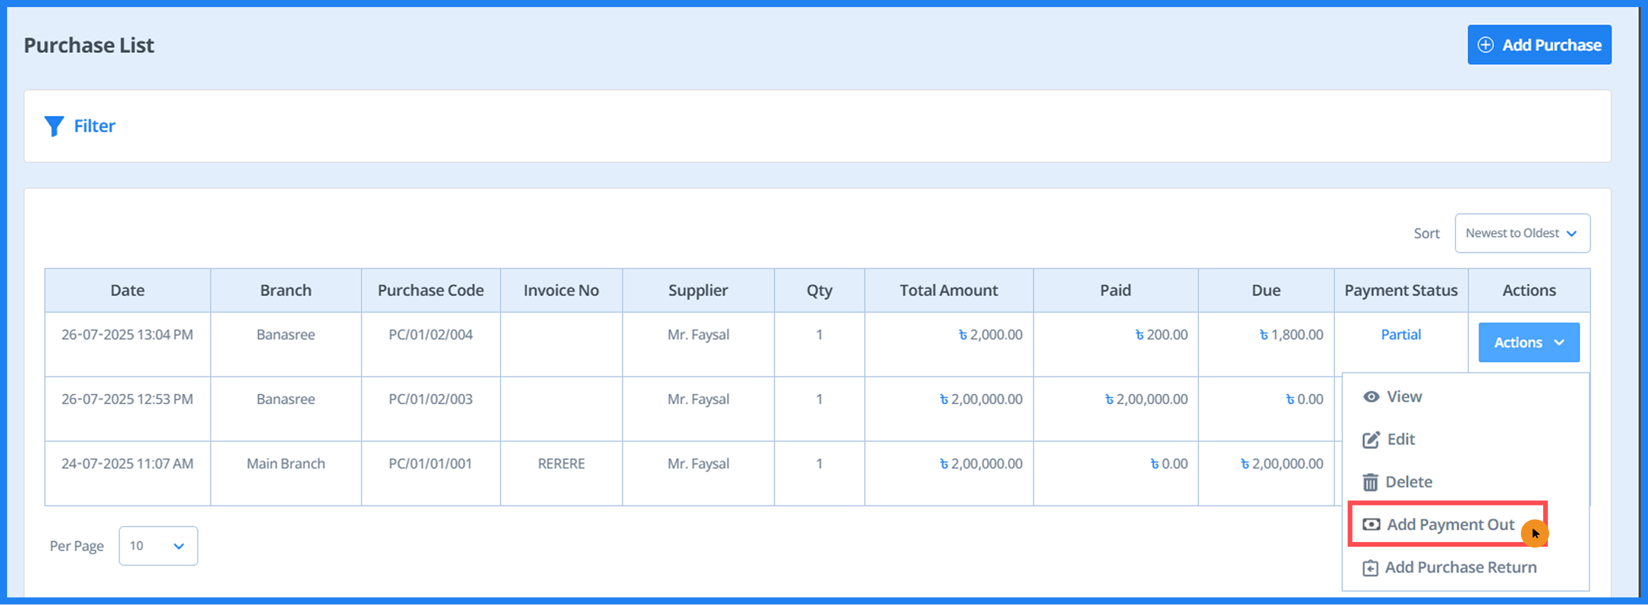The image size is (1648, 605).
Task: Click the Total Amount column header
Action: tap(948, 290)
